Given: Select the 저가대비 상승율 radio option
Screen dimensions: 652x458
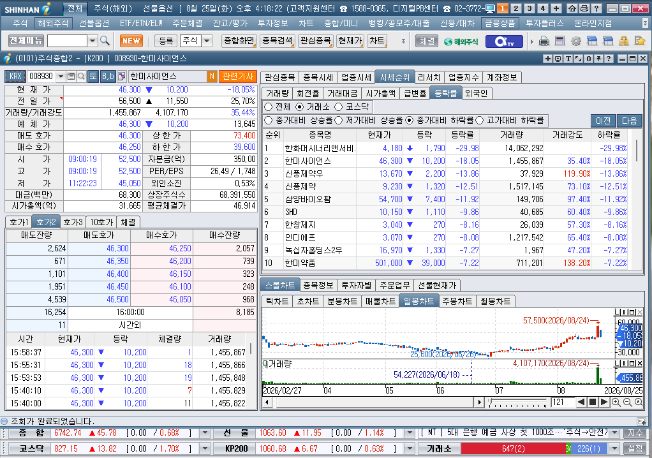Looking at the screenshot, I should 339,120.
